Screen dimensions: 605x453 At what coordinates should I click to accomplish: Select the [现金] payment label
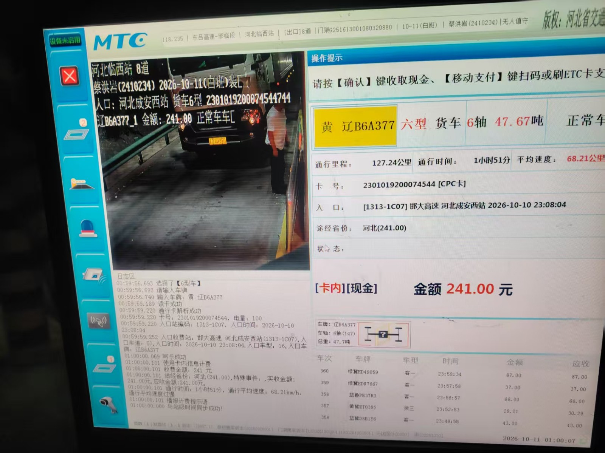(x=362, y=288)
